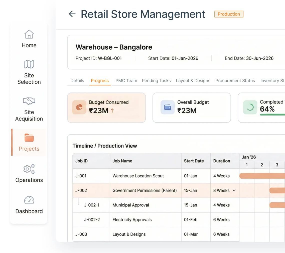Screen dimensions: 285x253
Task: Click the Production status badge
Action: click(229, 14)
